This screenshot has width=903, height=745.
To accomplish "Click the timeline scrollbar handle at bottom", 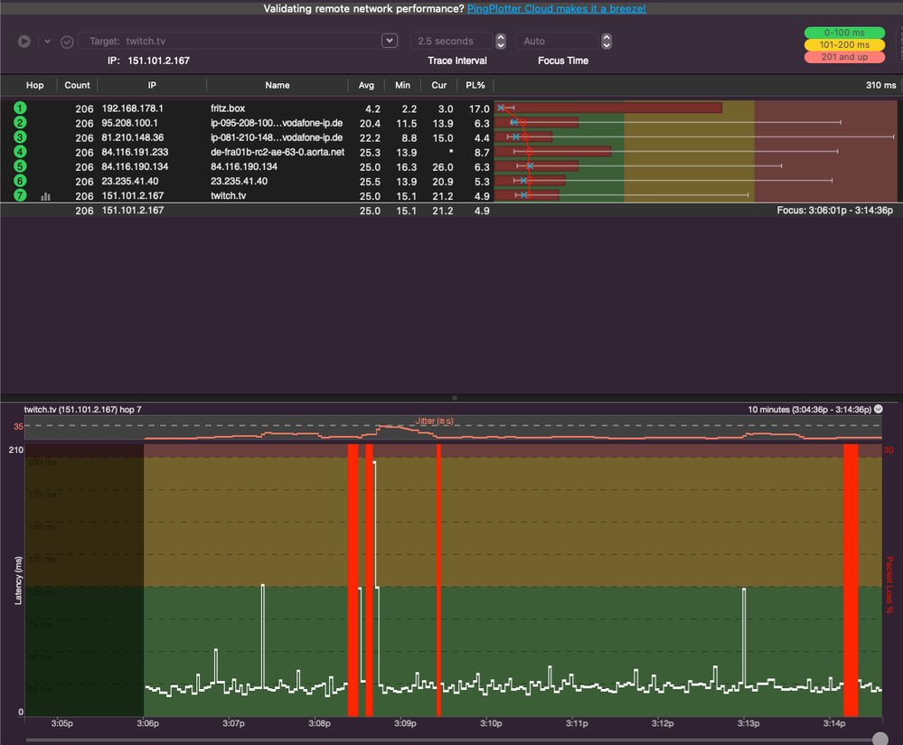I will coord(879,739).
